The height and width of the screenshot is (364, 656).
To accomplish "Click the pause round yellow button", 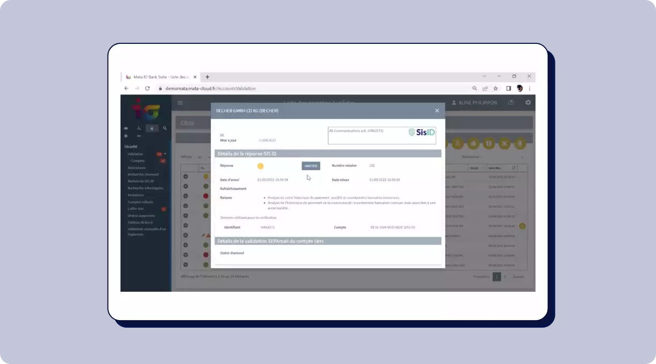I will click(x=488, y=143).
